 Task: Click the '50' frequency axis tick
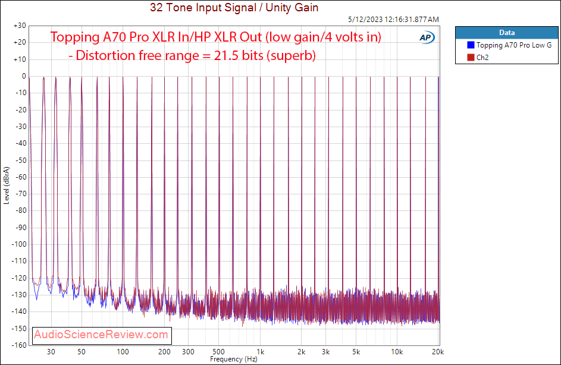[82, 352]
